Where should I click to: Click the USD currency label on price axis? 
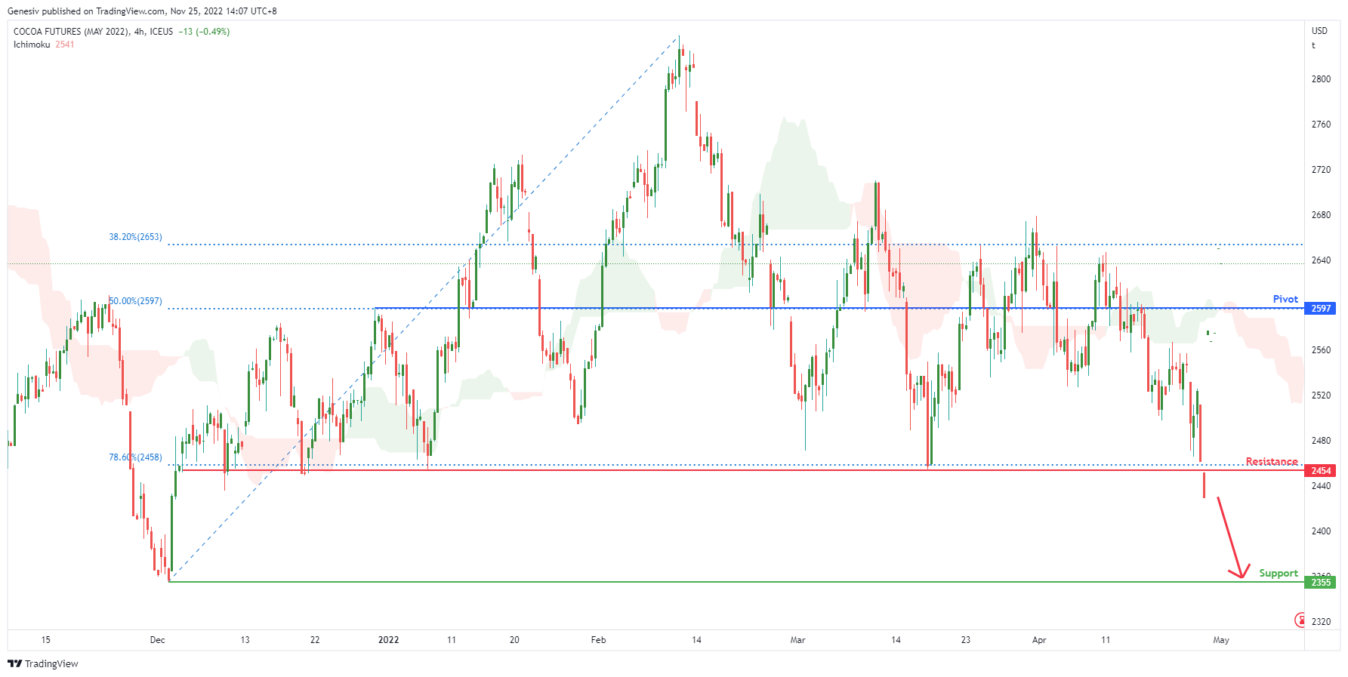1319,31
